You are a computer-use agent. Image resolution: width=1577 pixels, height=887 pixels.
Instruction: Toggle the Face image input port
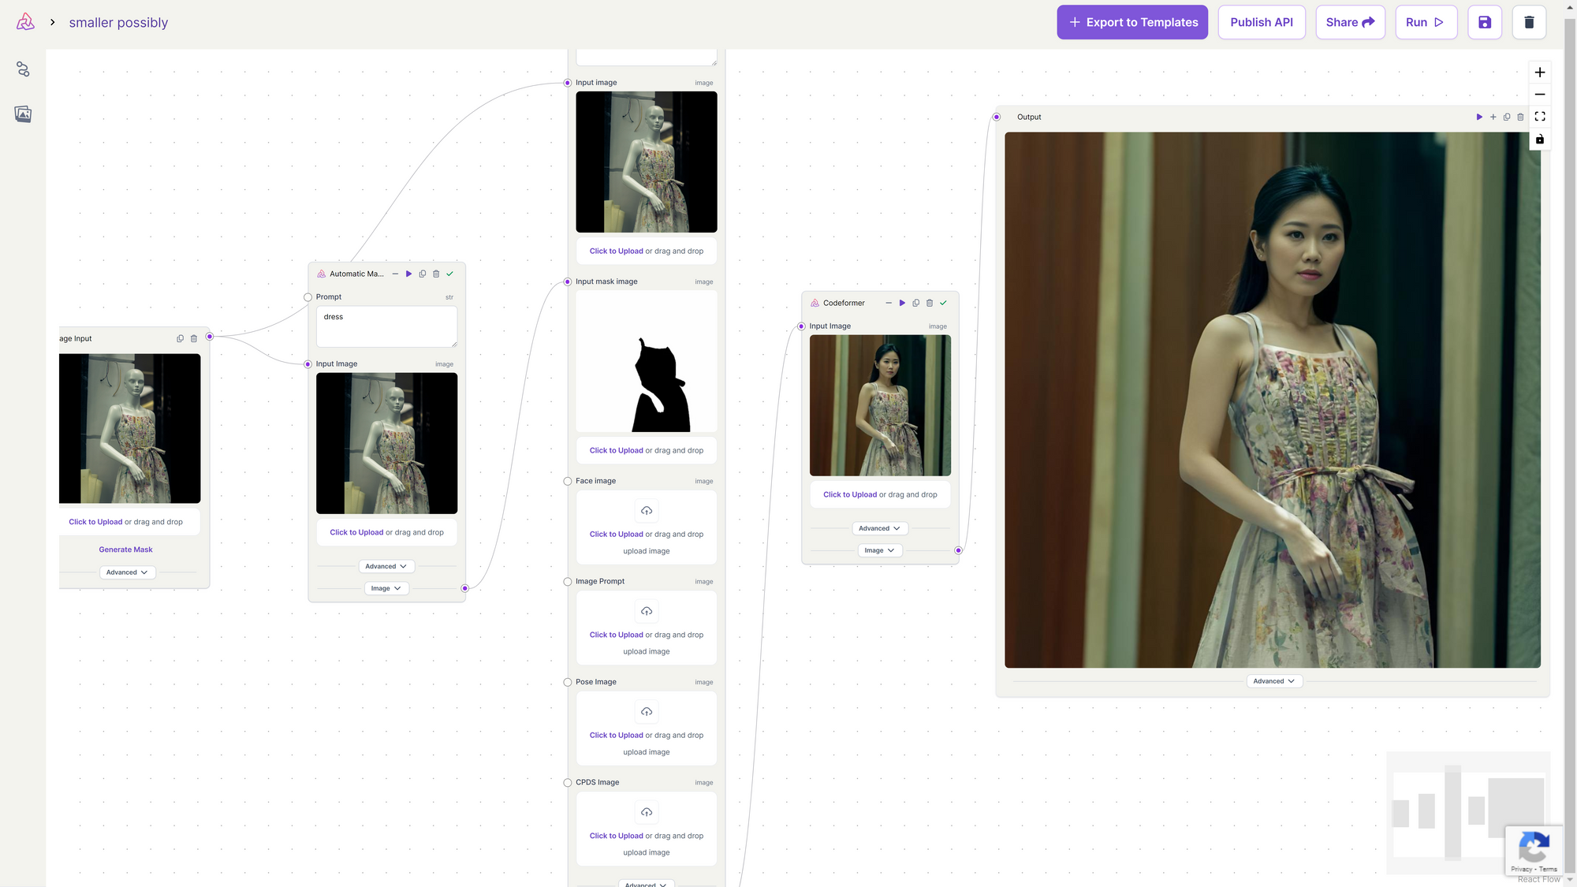pyautogui.click(x=568, y=481)
